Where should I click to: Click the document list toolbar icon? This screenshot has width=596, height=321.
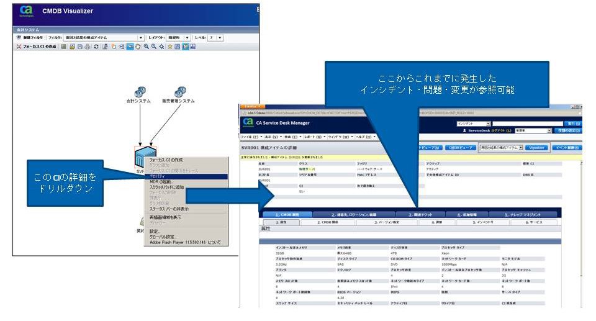coord(64,47)
